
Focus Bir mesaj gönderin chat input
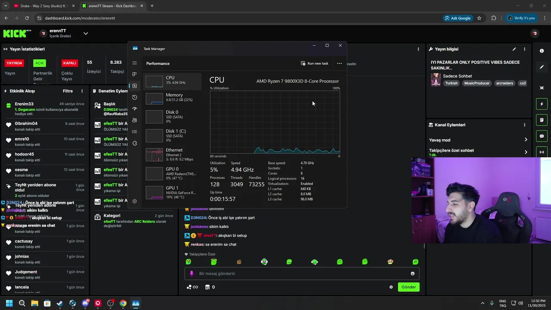(x=301, y=273)
